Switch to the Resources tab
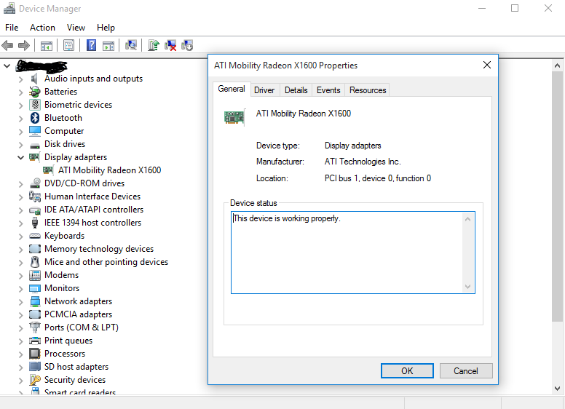Viewport: 565px width, 409px height. [x=368, y=90]
